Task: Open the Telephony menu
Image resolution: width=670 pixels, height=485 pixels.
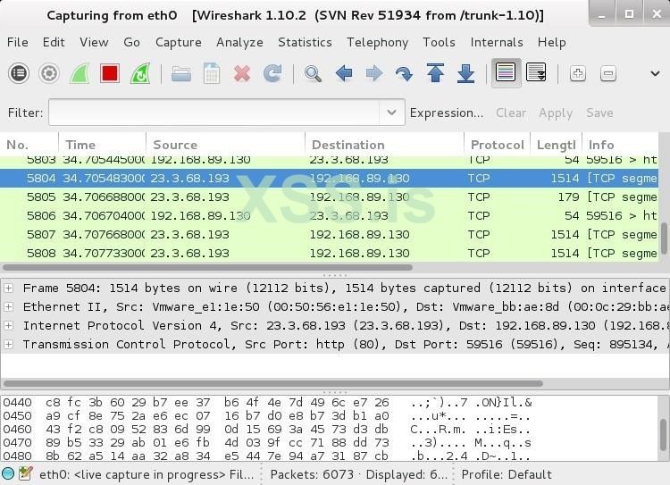Action: tap(377, 42)
